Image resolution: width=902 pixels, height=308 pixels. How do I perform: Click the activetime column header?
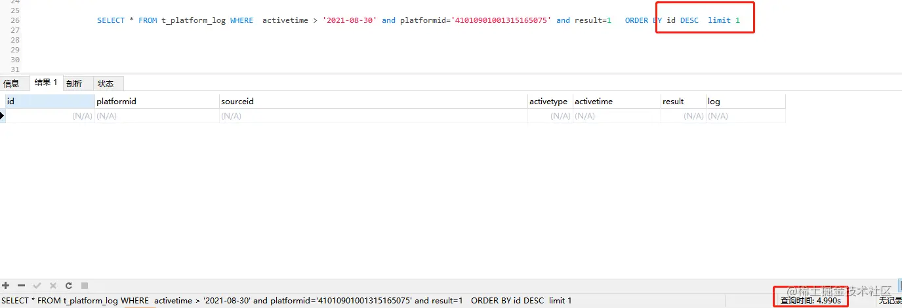click(x=617, y=102)
